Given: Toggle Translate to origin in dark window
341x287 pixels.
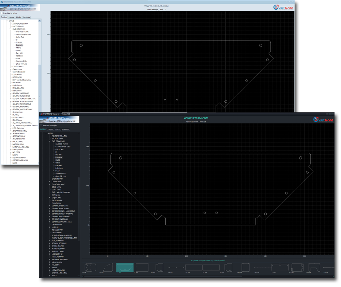Looking at the screenshot, I should coord(41,125).
